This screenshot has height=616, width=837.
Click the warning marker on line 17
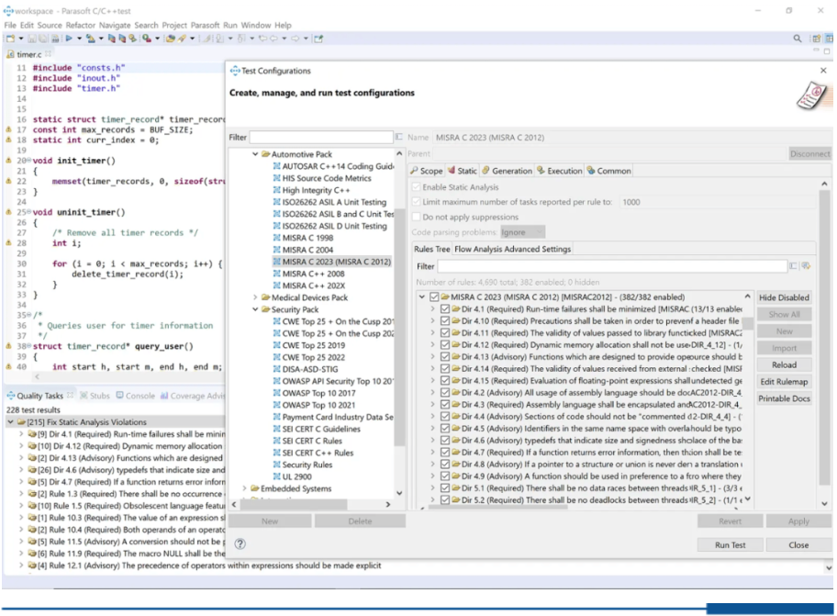(8, 129)
